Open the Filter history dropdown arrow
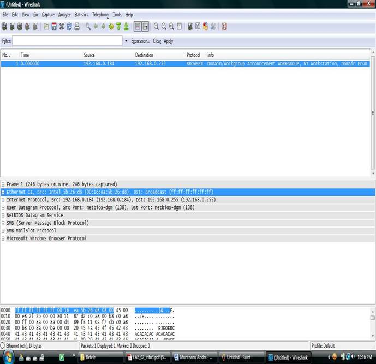Screen dimensions: 376x364 pos(126,41)
